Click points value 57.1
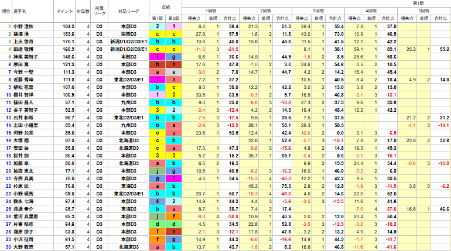Image resolution: width=451 pixels, height=251 pixels. coord(70,247)
